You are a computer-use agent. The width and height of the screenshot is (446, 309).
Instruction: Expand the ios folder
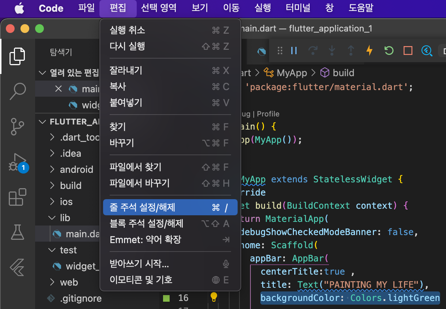[52, 202]
